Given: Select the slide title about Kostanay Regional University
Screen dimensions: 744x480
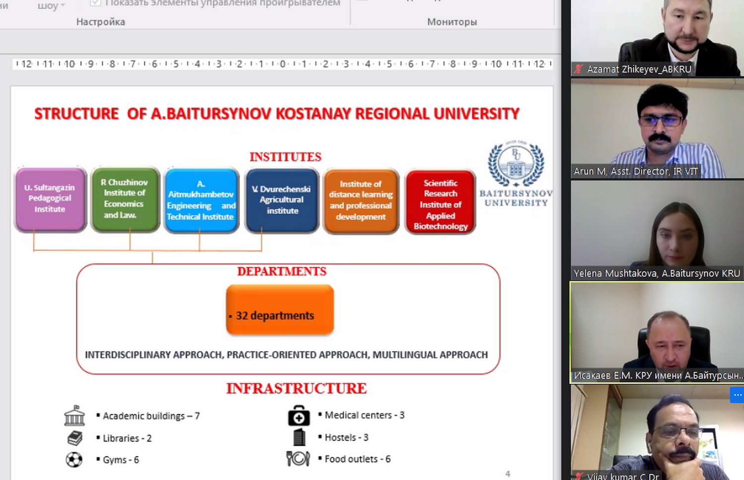Looking at the screenshot, I should 277,114.
